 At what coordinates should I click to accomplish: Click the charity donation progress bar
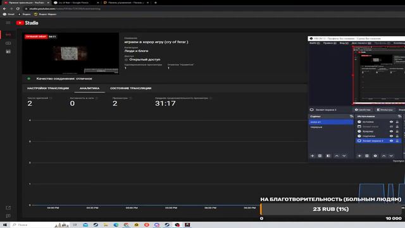tap(330, 209)
